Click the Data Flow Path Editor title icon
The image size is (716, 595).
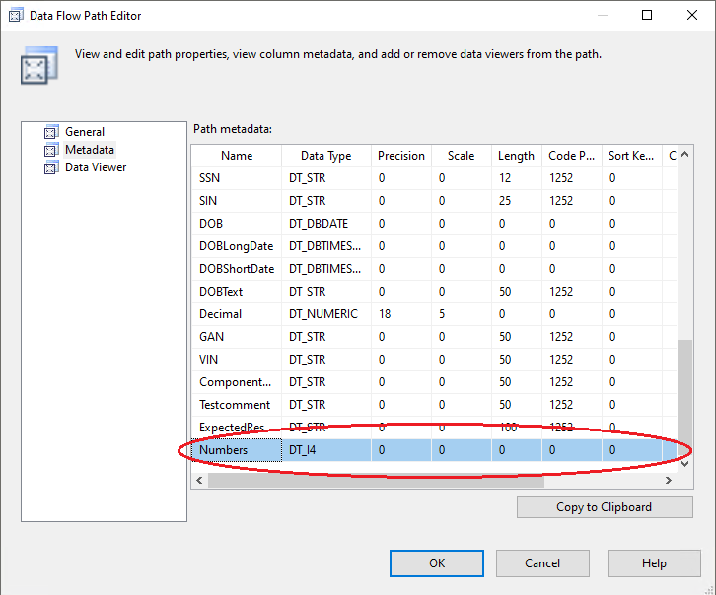(x=13, y=15)
